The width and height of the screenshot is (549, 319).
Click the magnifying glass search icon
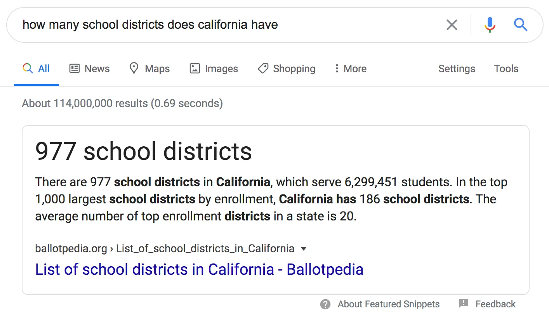click(x=521, y=24)
